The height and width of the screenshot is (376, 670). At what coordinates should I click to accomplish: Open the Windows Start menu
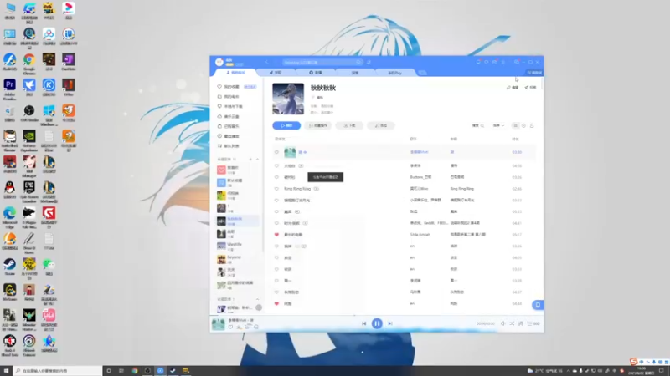click(x=6, y=371)
